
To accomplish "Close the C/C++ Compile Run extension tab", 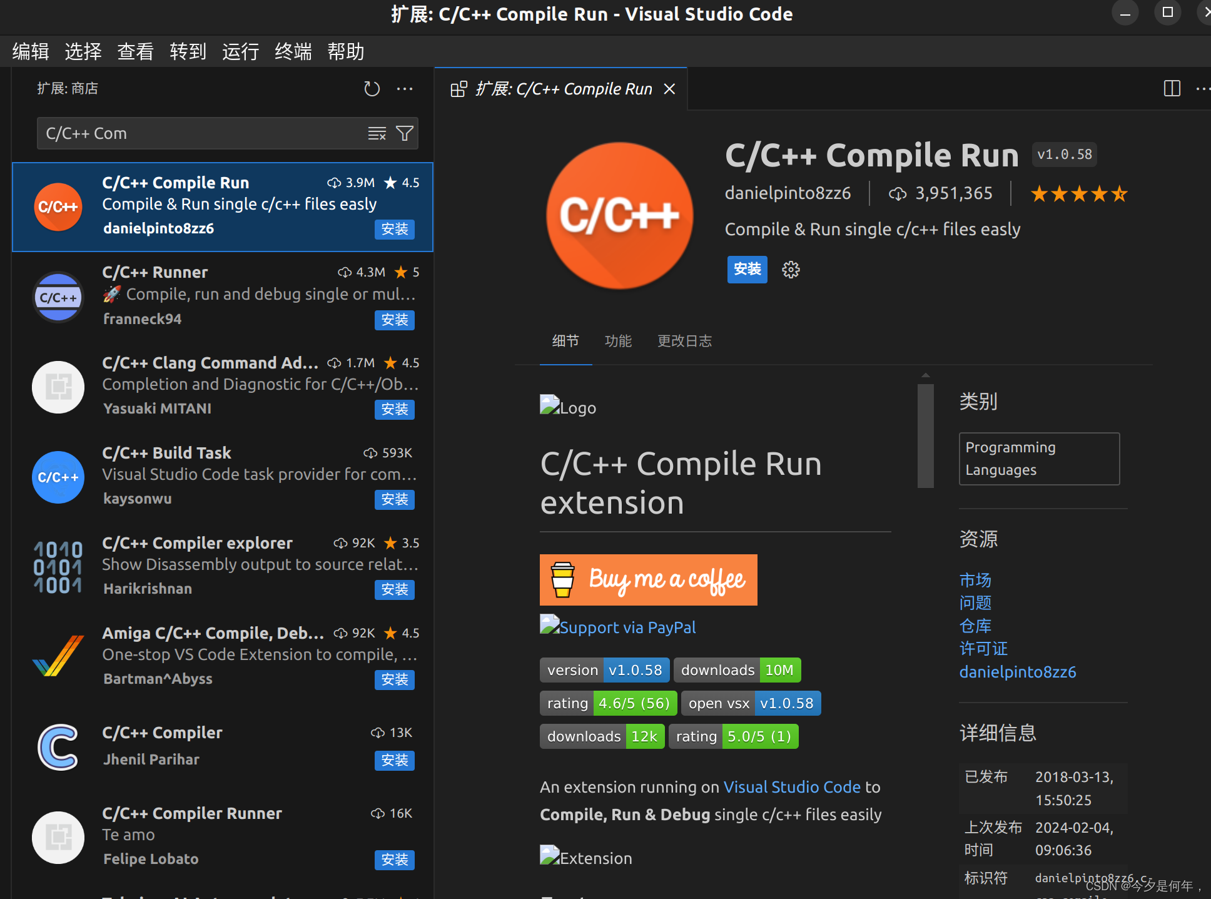I will pos(669,89).
